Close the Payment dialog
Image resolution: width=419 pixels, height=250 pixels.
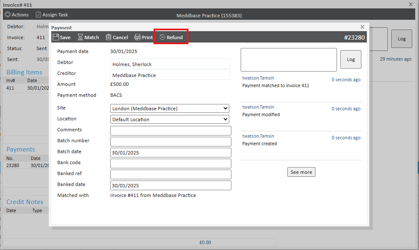(362, 27)
